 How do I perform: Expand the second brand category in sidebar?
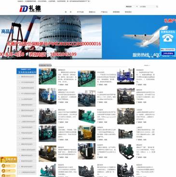27,82
